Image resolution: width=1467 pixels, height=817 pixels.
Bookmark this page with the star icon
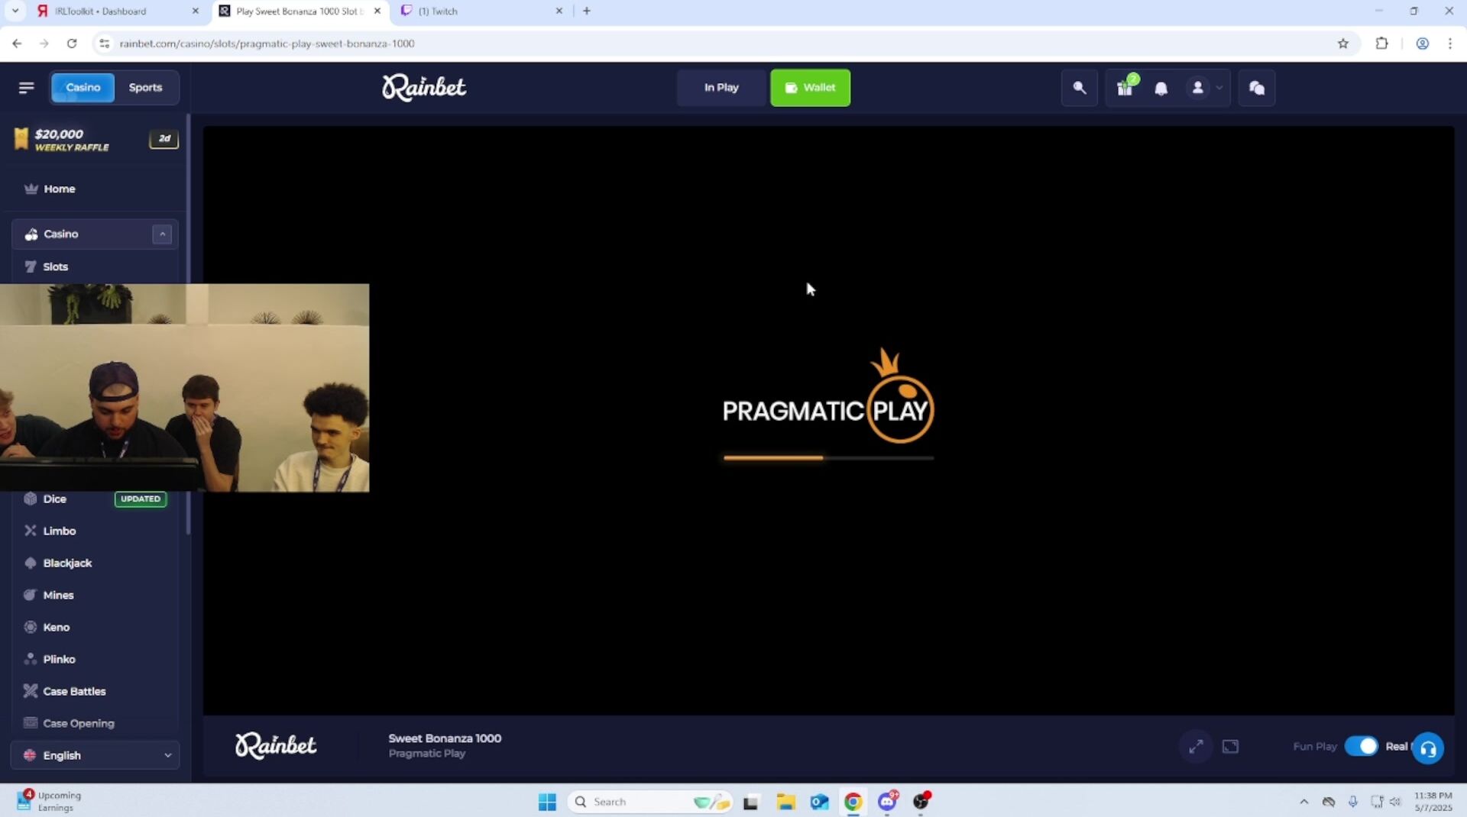click(1342, 44)
